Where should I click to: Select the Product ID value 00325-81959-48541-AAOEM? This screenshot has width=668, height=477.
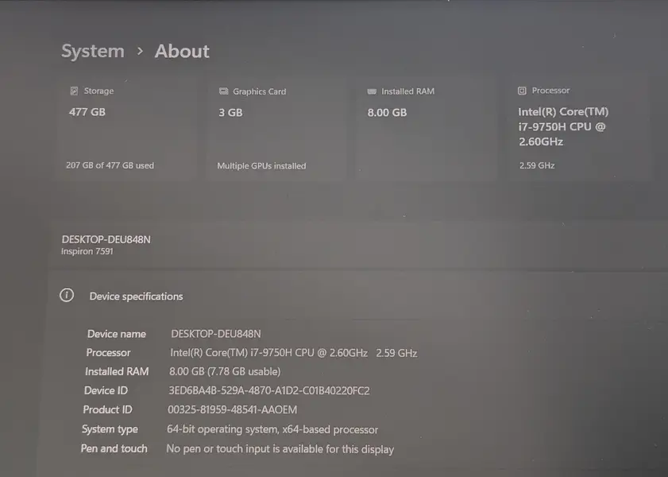pyautogui.click(x=232, y=409)
